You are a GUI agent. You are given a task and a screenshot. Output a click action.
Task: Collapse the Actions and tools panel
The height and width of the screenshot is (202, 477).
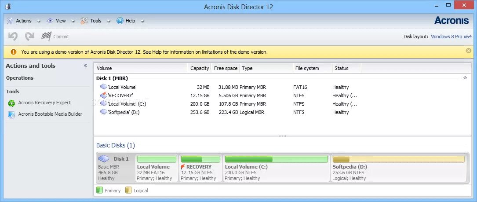[x=85, y=66]
